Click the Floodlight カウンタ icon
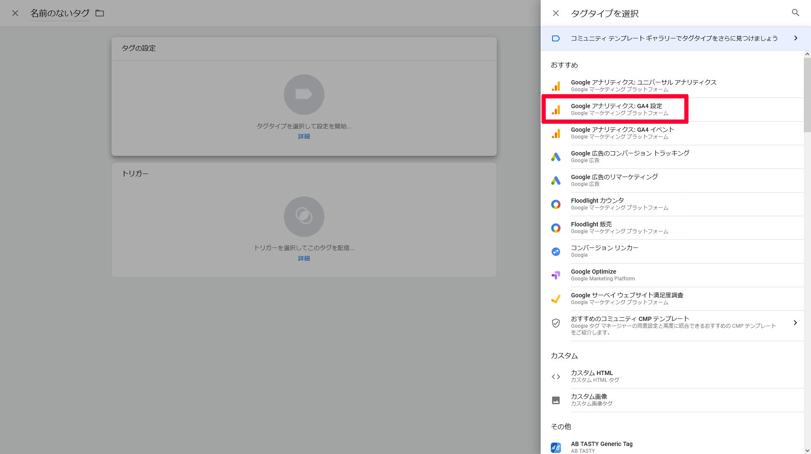This screenshot has height=454, width=811. click(556, 204)
